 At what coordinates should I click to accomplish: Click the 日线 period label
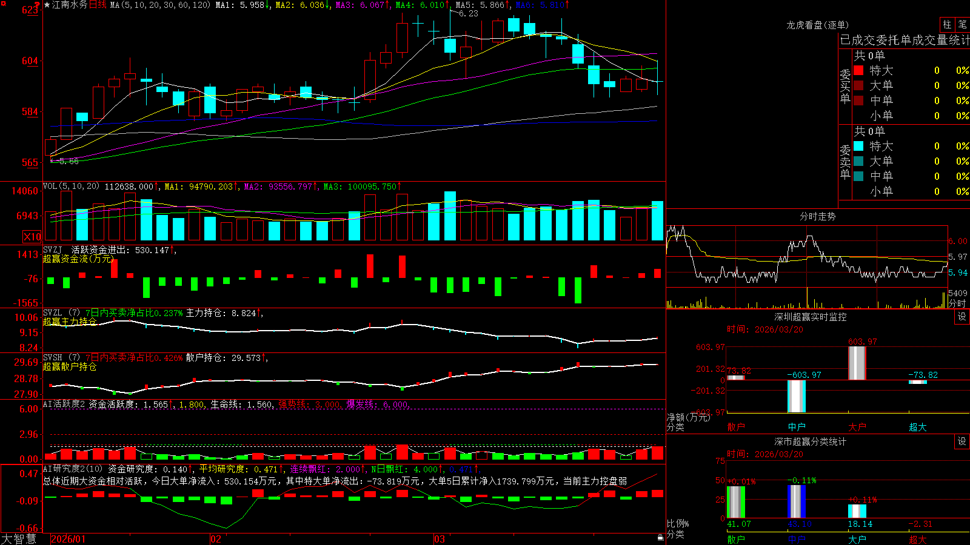coord(98,5)
